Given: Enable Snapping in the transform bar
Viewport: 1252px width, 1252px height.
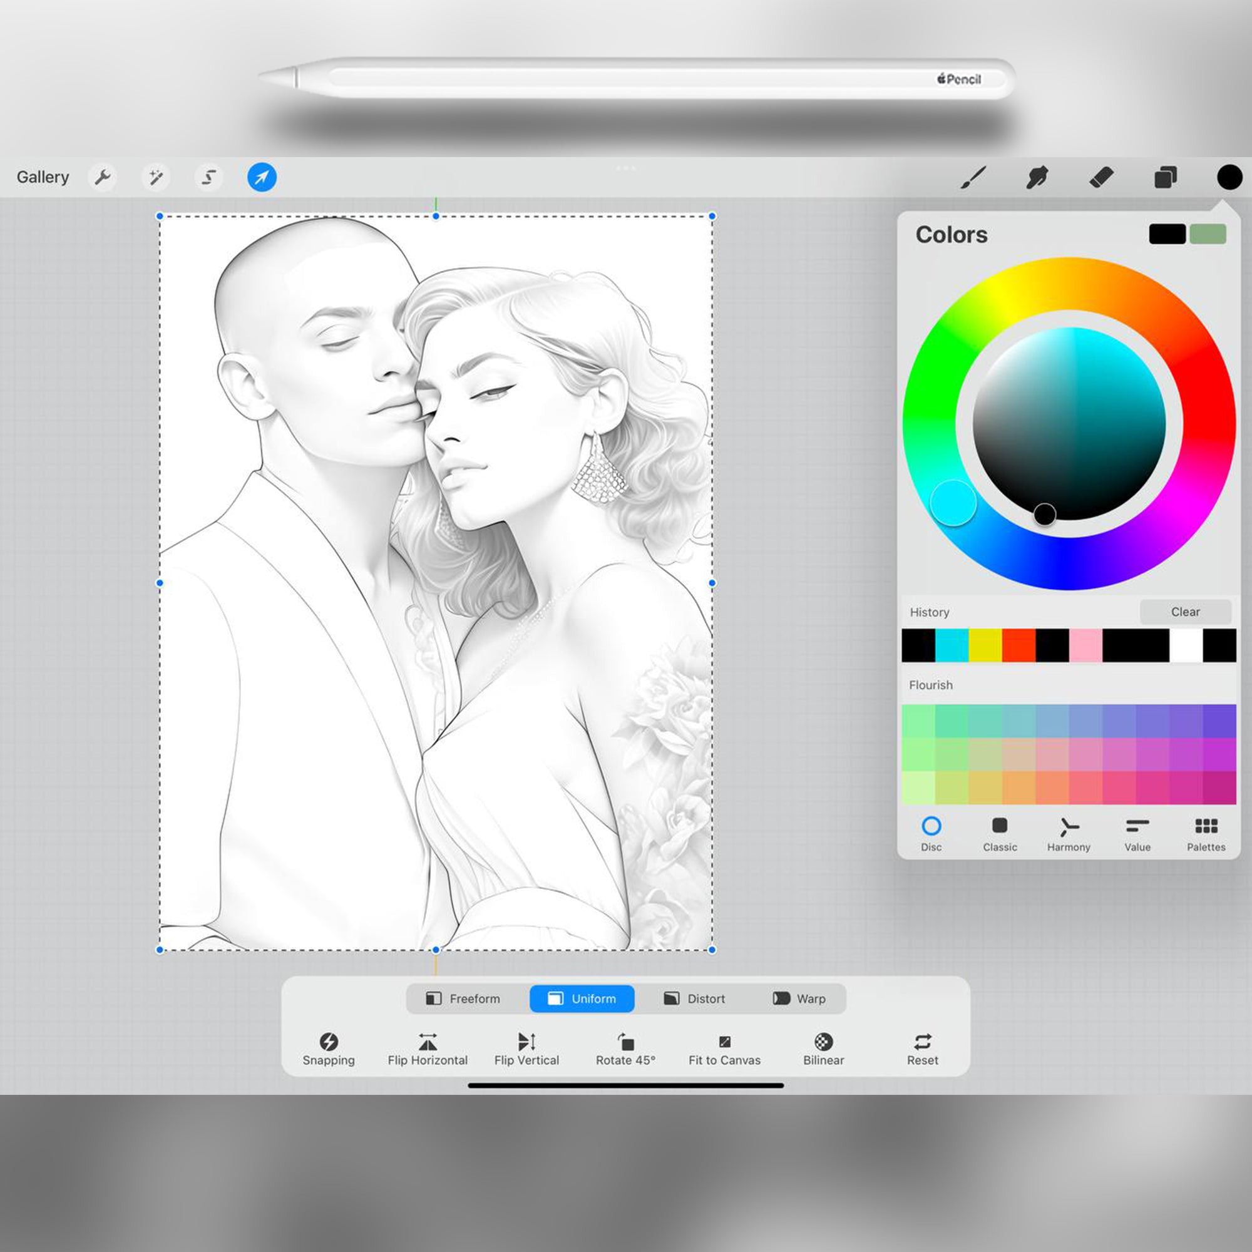Looking at the screenshot, I should click(329, 1047).
